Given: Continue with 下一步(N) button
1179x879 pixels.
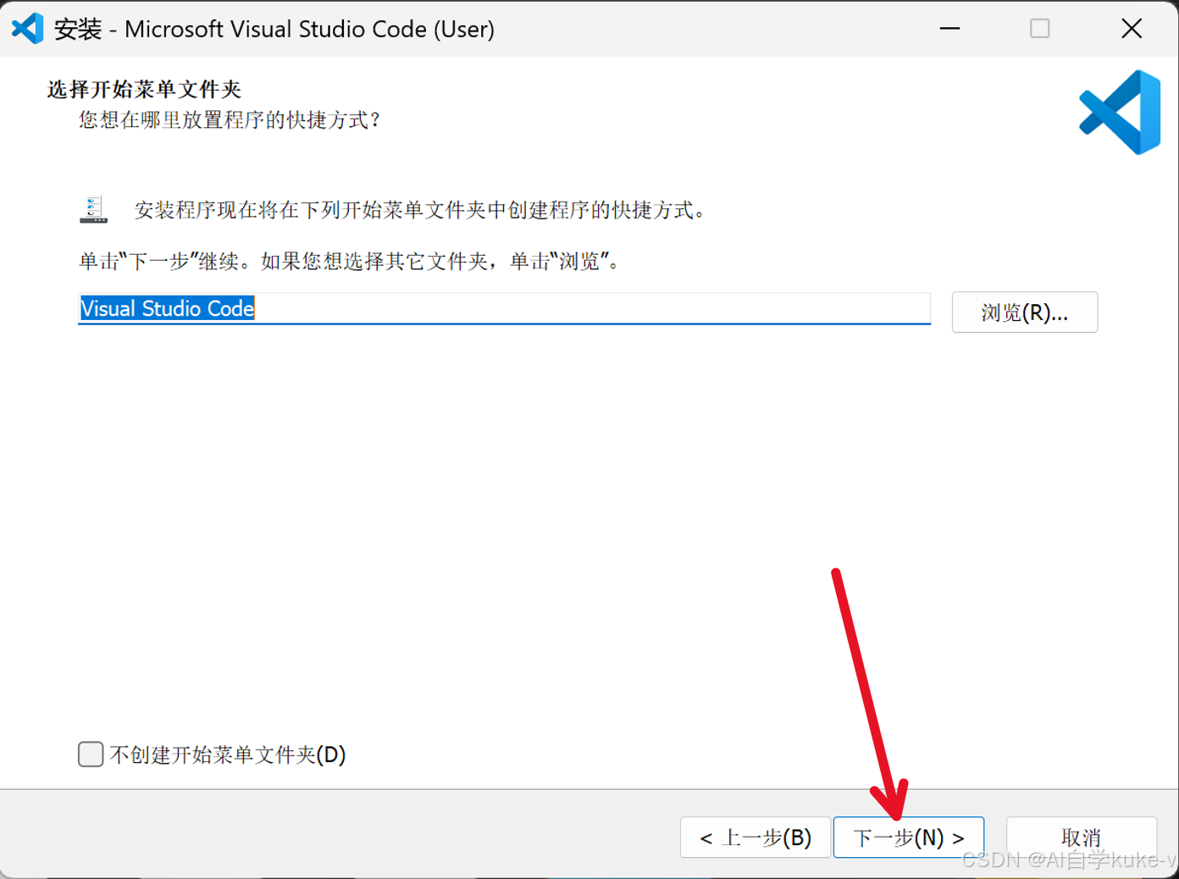Looking at the screenshot, I should point(909,838).
